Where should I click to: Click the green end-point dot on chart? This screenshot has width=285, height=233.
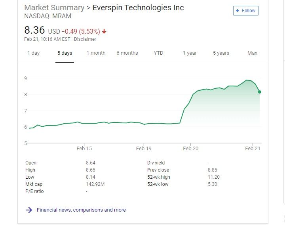point(260,92)
